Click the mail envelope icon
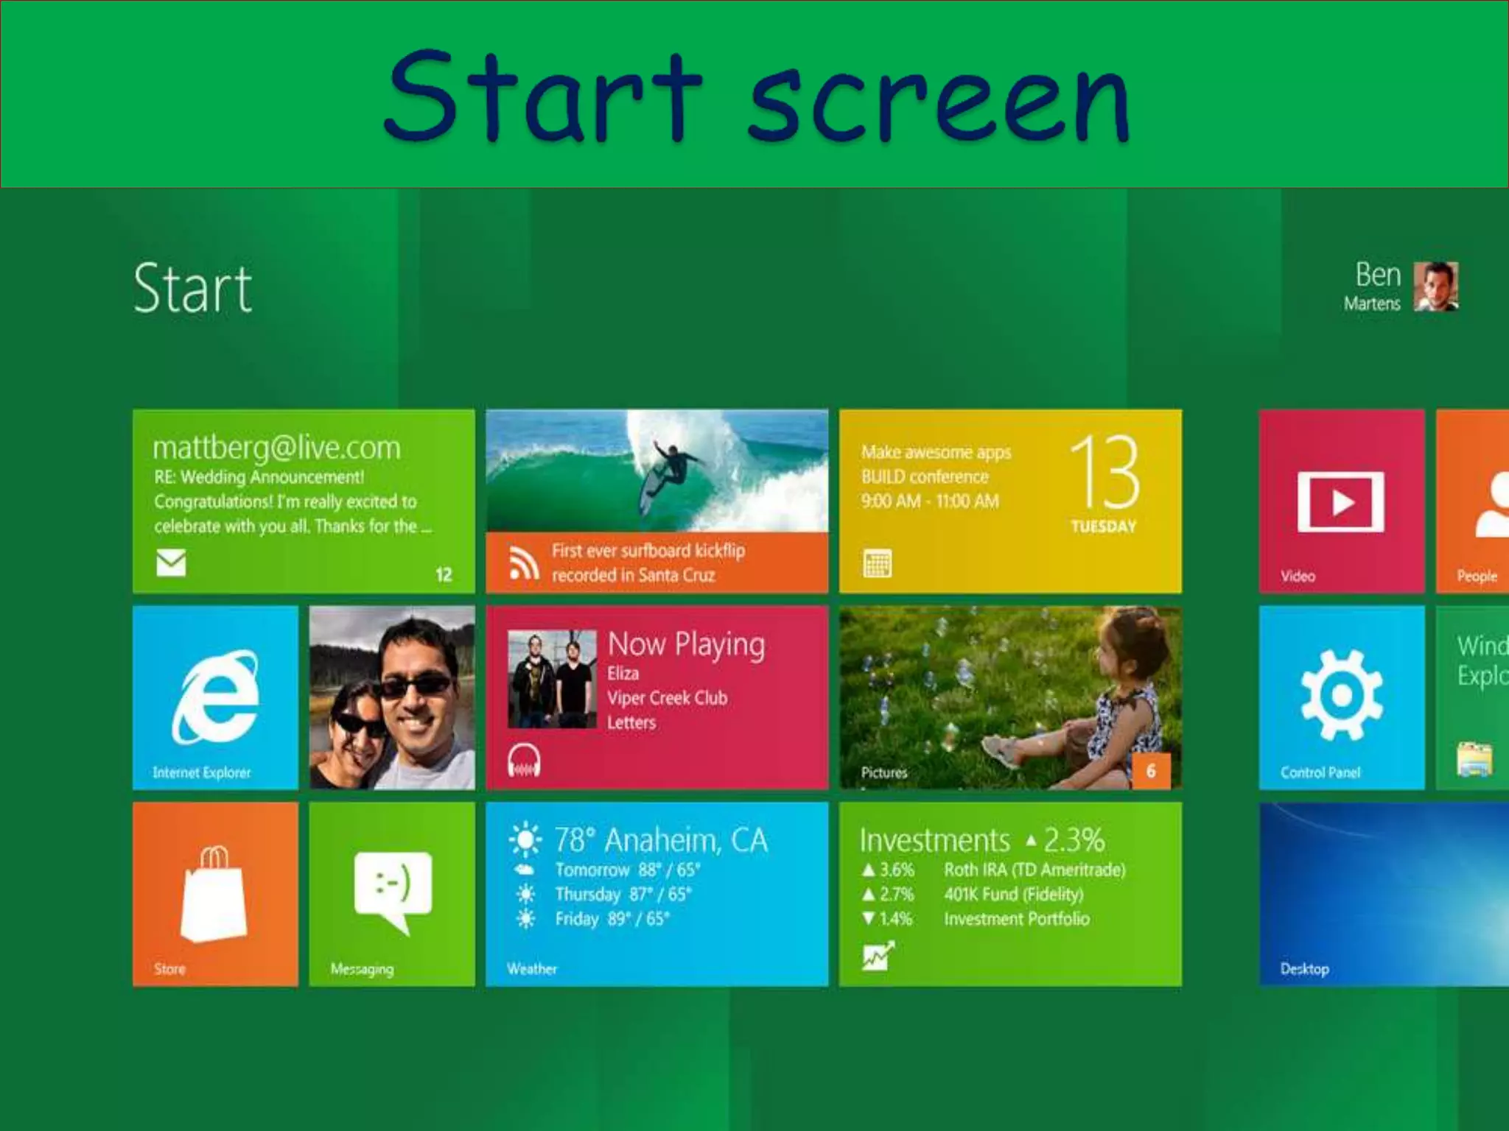The image size is (1509, 1131). [171, 563]
